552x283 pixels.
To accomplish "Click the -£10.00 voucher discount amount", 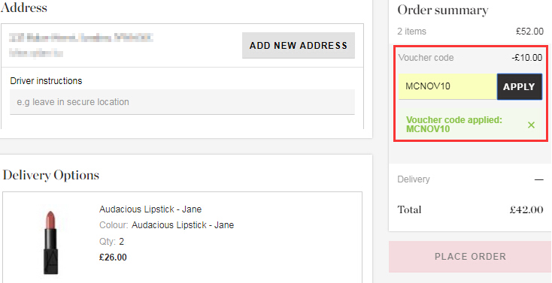I will click(x=527, y=58).
